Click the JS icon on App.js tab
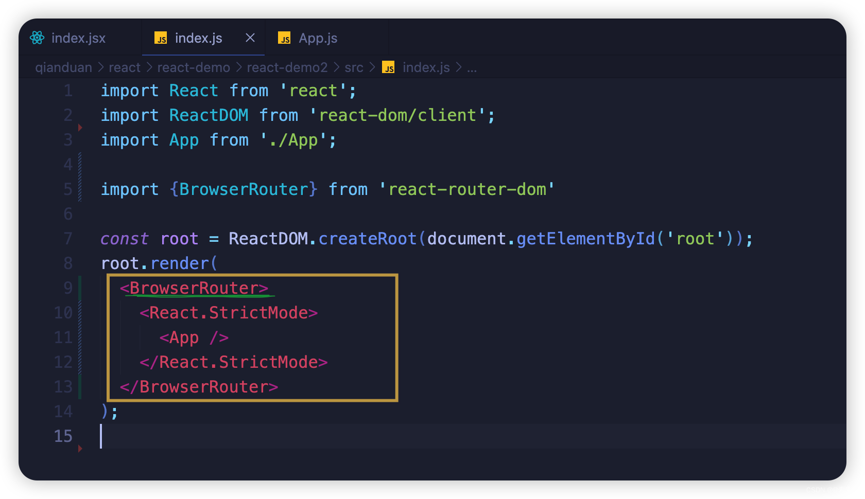 click(284, 38)
